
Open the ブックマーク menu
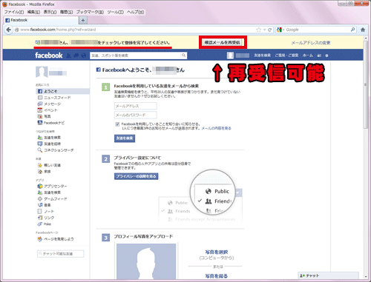(90, 12)
